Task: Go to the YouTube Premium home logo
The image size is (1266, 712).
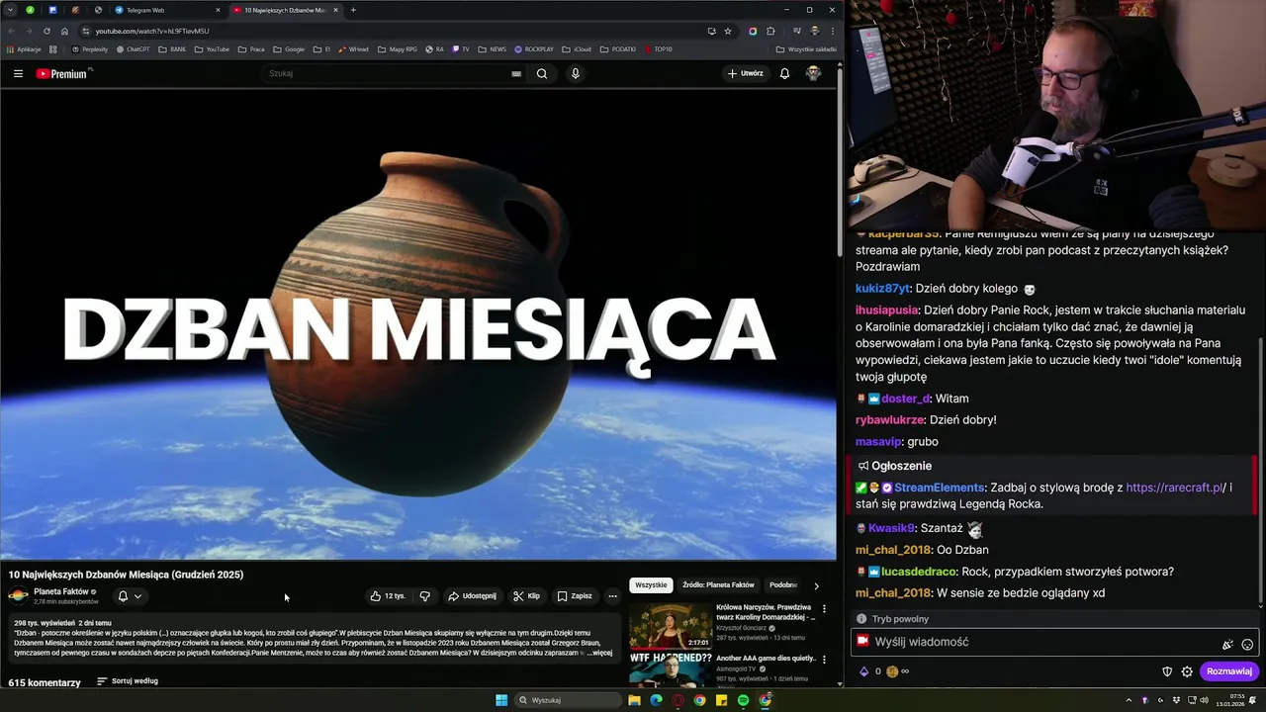Action: point(63,73)
